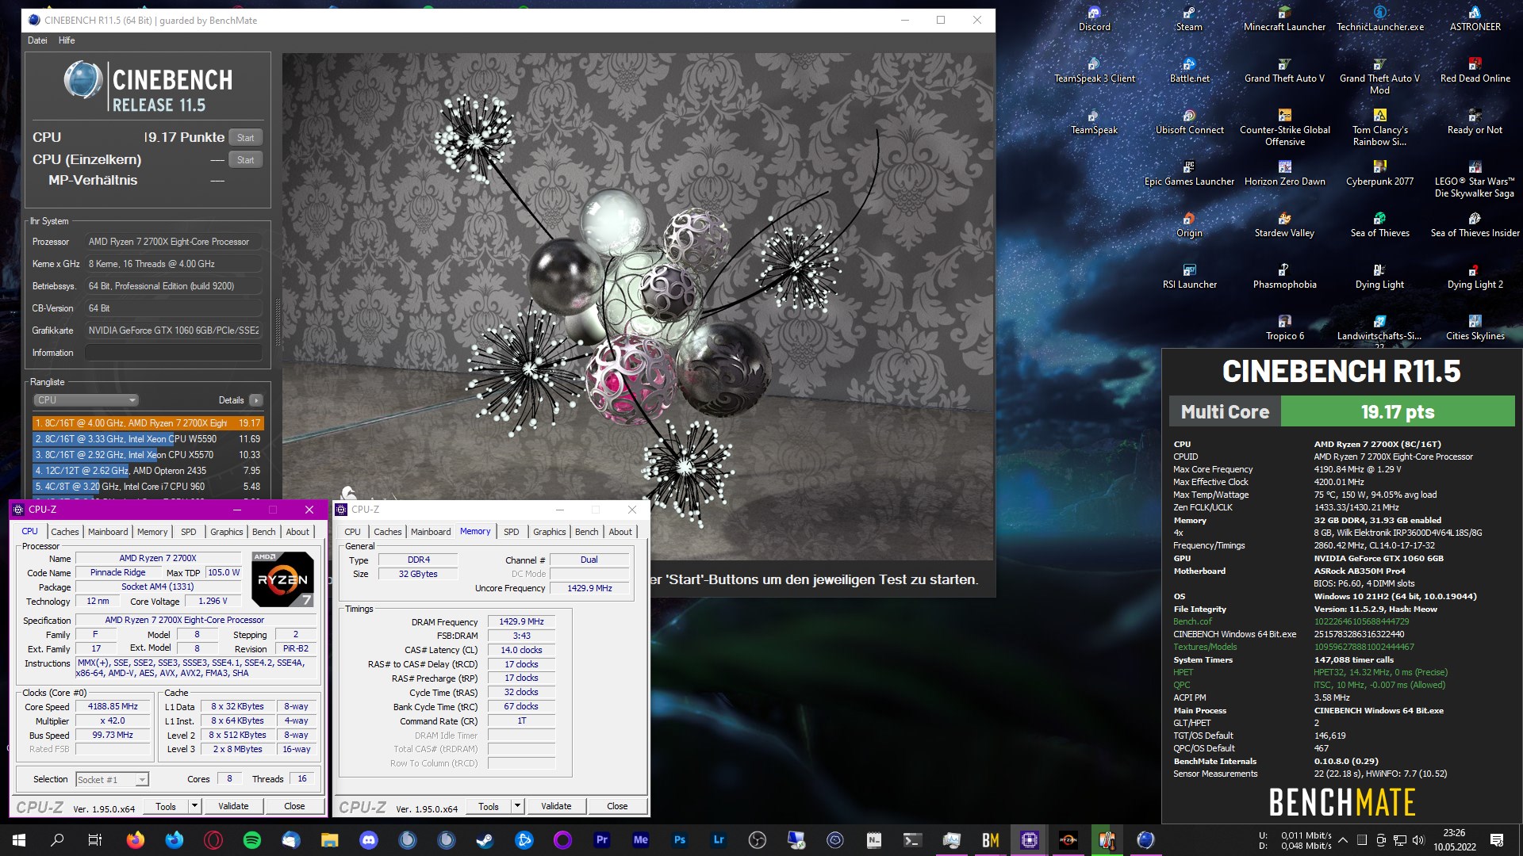Switch to CPU tab in right CPU-Z
Screen dimensions: 1523x856
click(352, 532)
